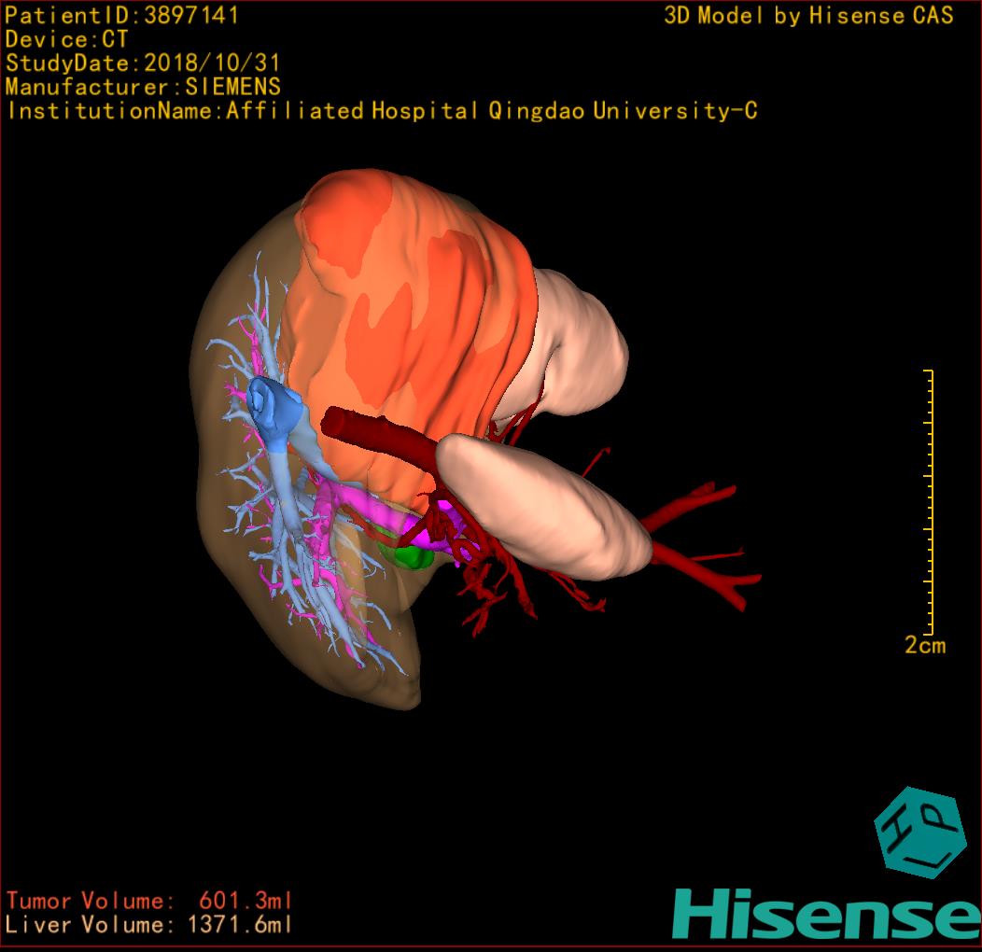982x952 pixels.
Task: Click the PatientID:3897141 text
Action: pyautogui.click(x=121, y=15)
